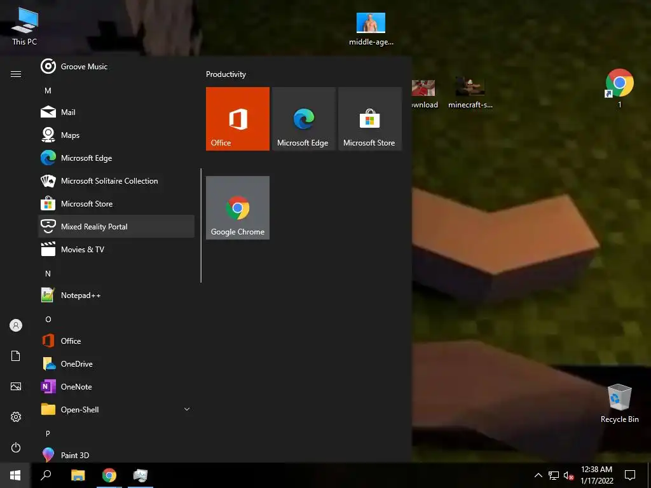Launch Microsoft Solitaire Collection

[116, 180]
